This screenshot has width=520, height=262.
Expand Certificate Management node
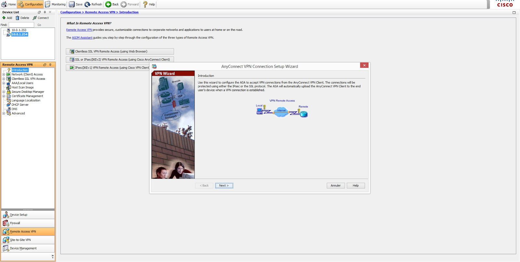4,96
